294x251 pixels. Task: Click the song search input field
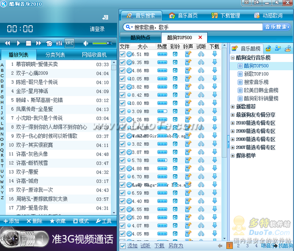coord(198,28)
